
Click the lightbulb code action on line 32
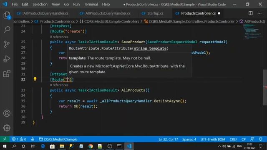[35, 79]
